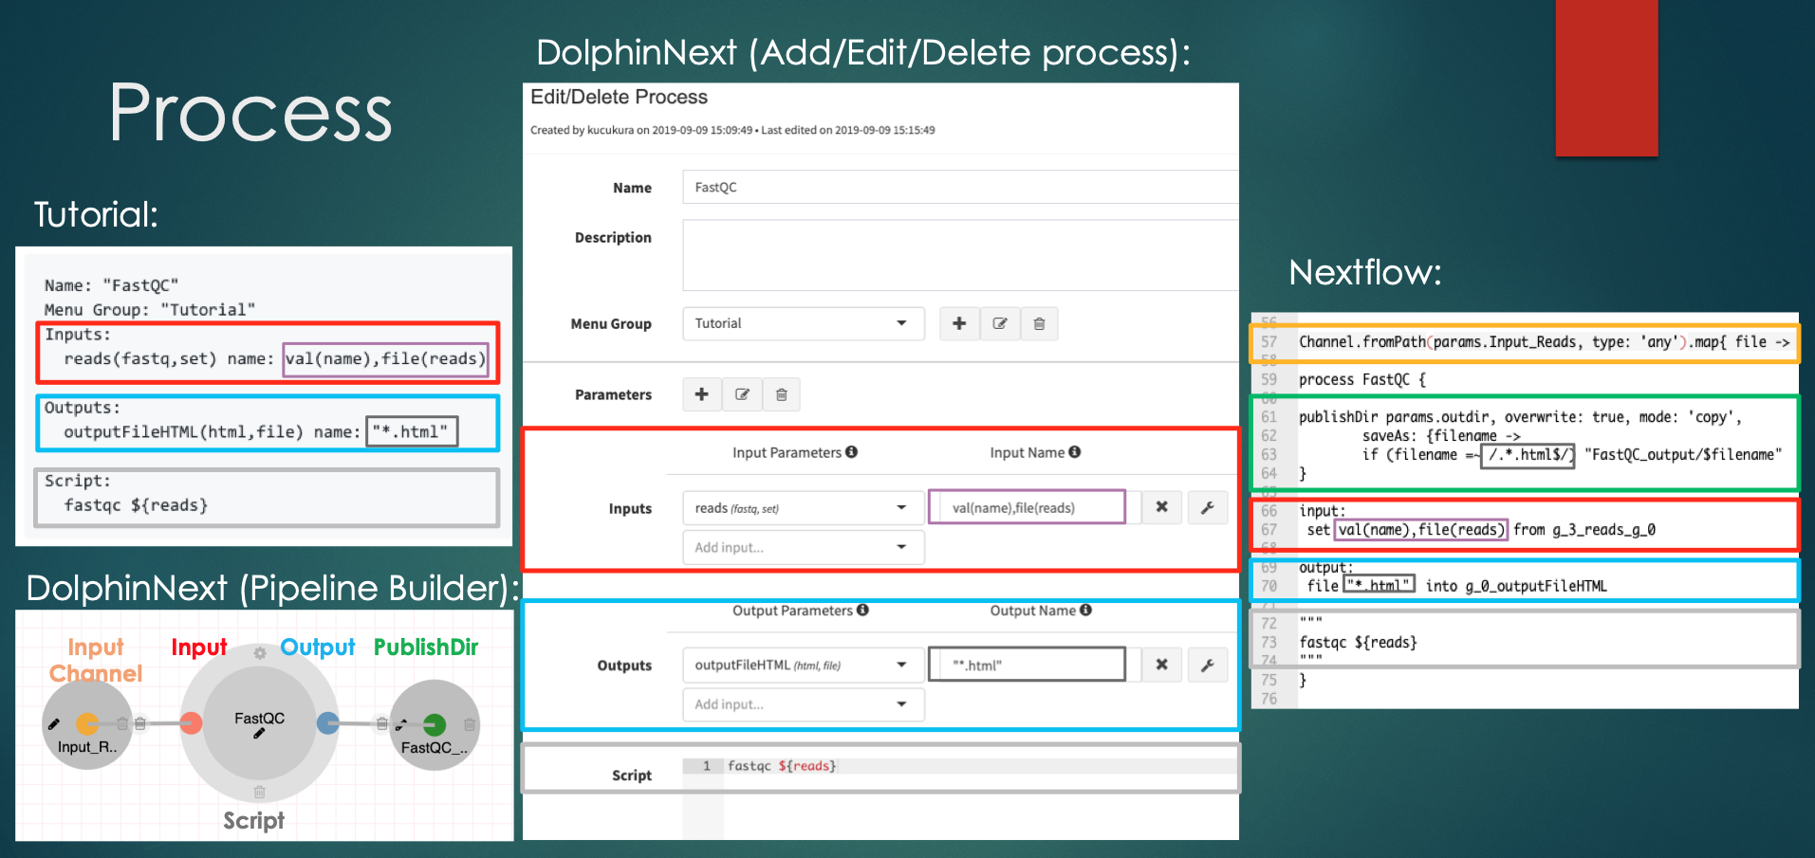
Task: Edit the Tutorial menu group
Action: pyautogui.click(x=1000, y=323)
